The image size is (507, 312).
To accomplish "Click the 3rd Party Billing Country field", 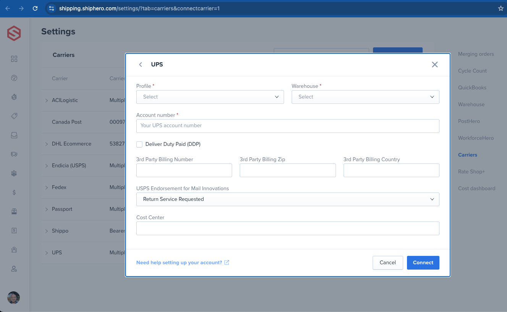I will (x=391, y=170).
